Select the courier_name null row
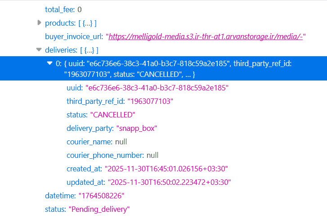The image size is (327, 219). click(x=97, y=142)
